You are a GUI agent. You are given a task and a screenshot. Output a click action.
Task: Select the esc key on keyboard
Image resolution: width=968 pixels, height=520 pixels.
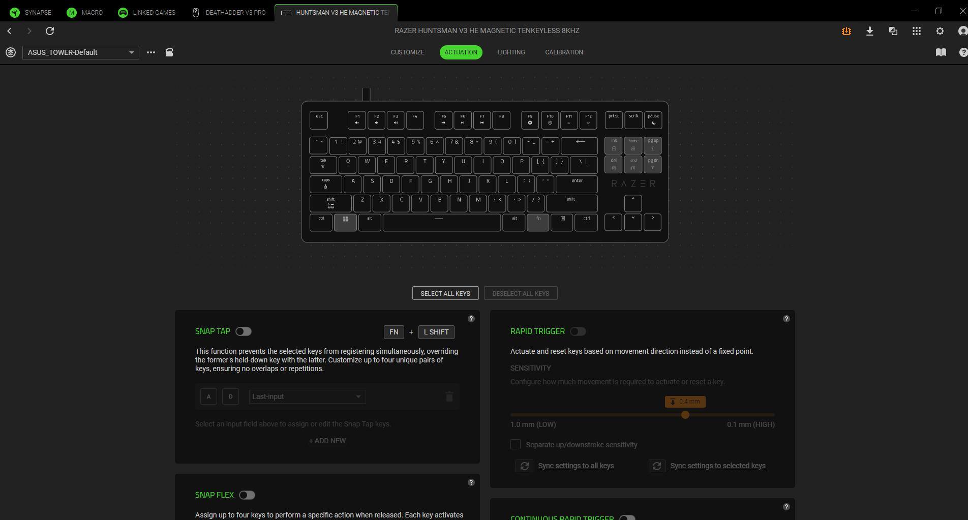pyautogui.click(x=319, y=120)
